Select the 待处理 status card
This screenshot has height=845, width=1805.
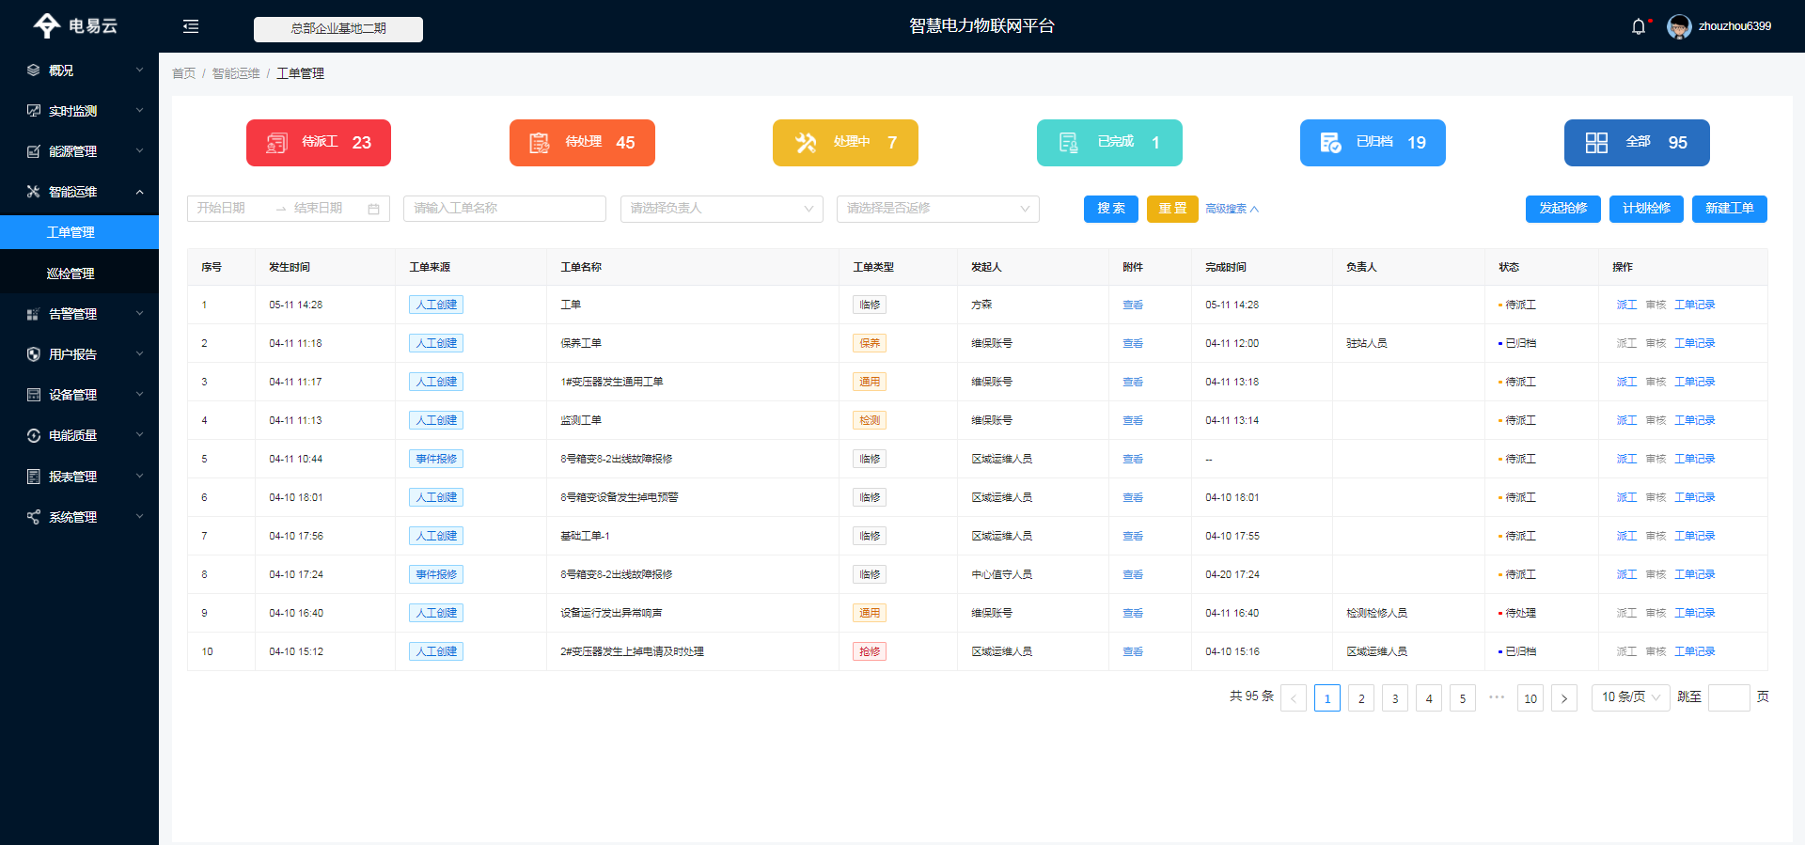(x=582, y=143)
